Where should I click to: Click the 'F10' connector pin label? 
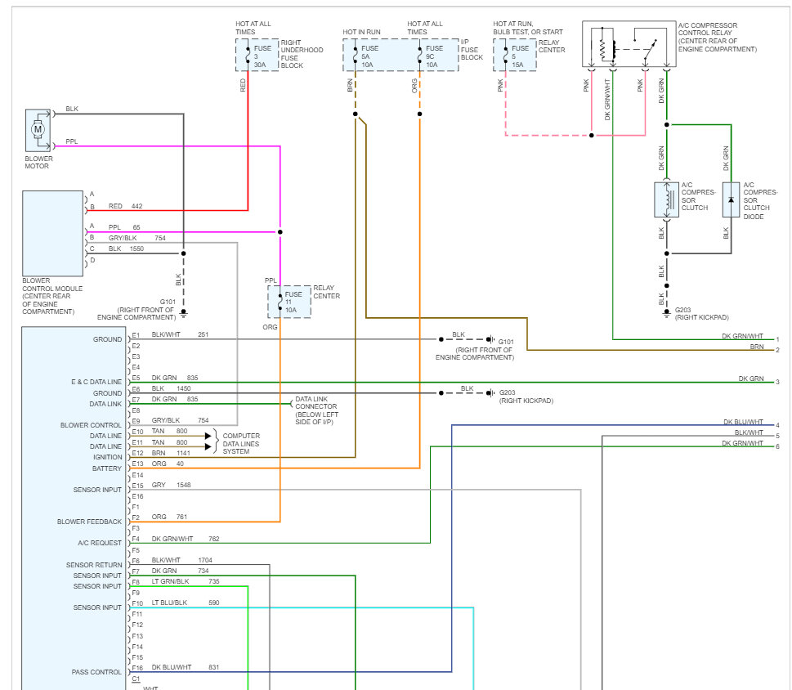tap(137, 603)
